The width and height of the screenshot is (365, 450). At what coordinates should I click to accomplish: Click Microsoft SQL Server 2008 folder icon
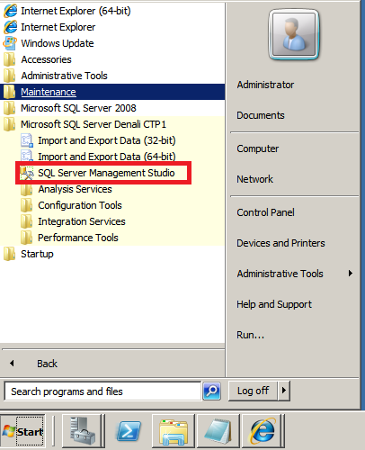(10, 108)
